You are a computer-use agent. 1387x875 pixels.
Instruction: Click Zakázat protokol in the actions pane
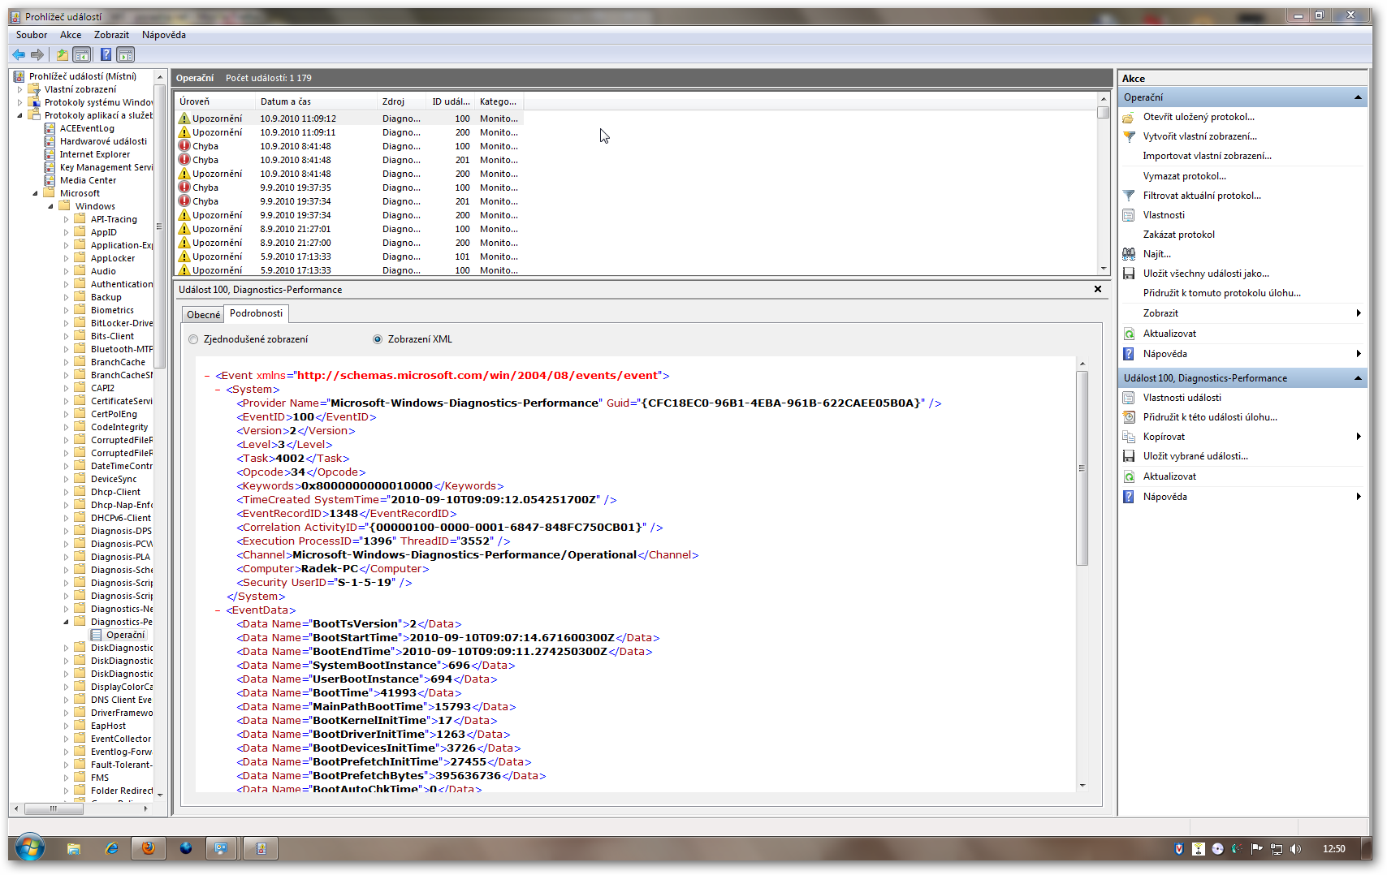pyautogui.click(x=1178, y=235)
